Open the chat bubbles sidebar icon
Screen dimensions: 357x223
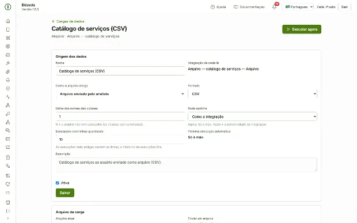click(x=7, y=131)
